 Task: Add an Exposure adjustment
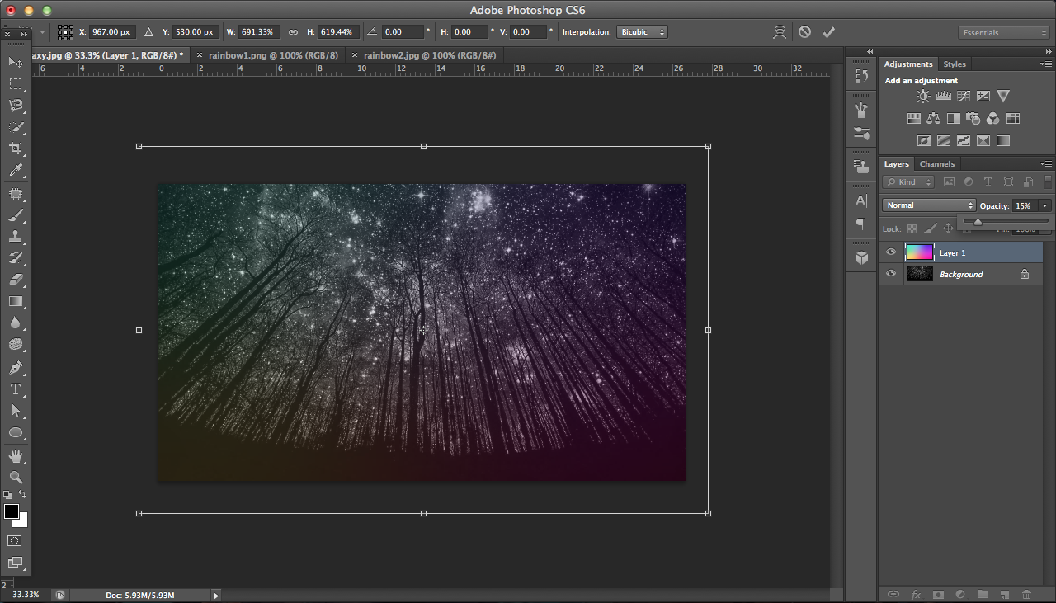point(983,97)
